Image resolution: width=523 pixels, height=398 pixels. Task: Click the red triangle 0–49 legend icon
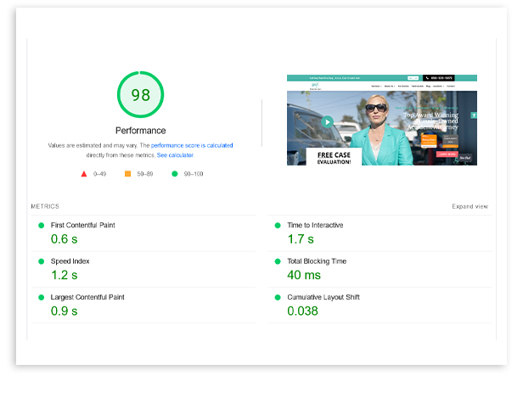84,174
